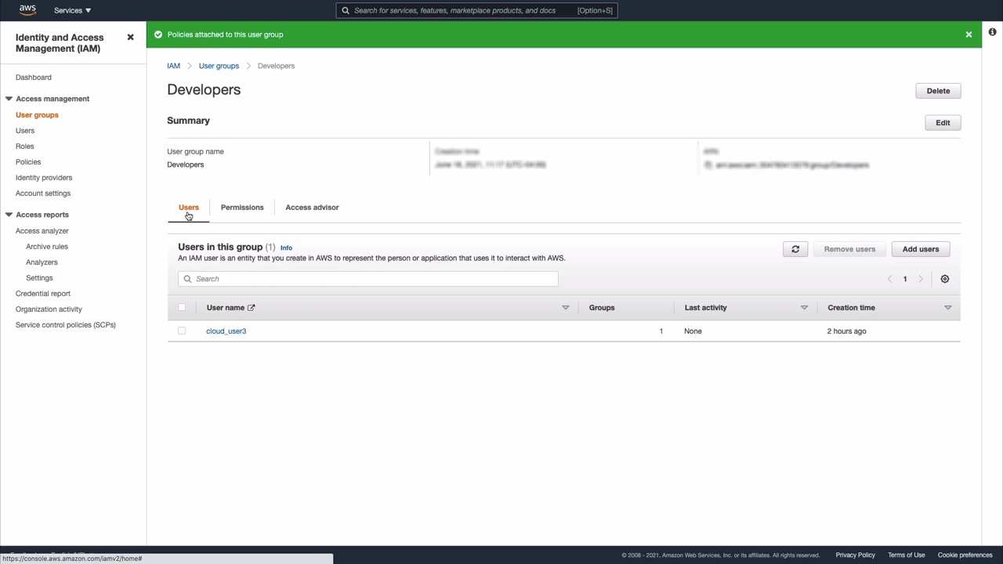Image resolution: width=1003 pixels, height=564 pixels.
Task: Go to Identity providers
Action: click(x=44, y=178)
